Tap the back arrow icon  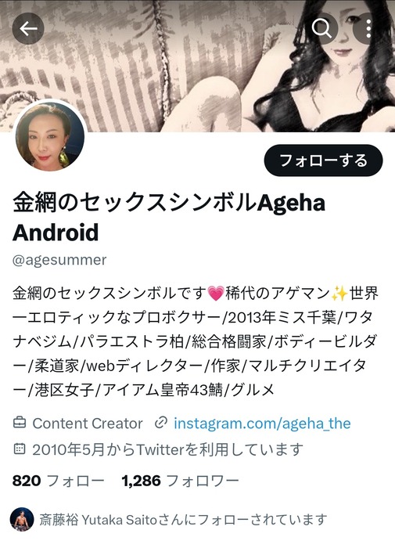[28, 29]
